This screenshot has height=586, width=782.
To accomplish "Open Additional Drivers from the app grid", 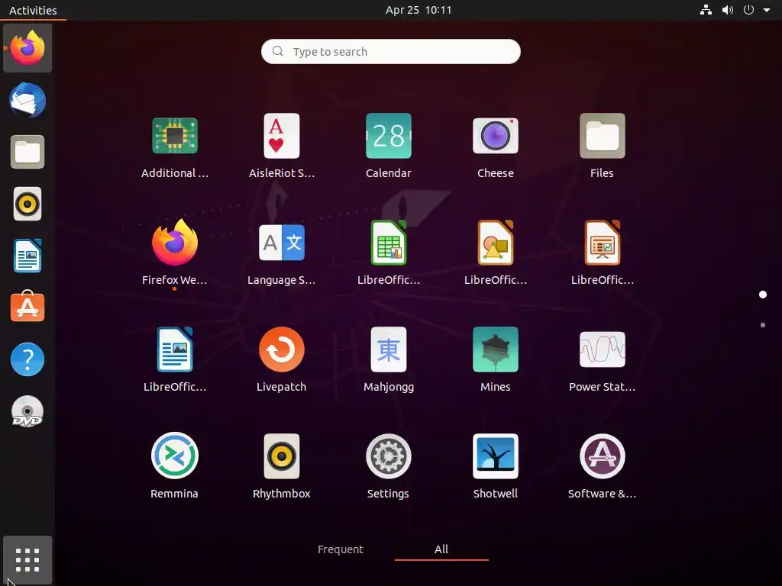I will [175, 136].
